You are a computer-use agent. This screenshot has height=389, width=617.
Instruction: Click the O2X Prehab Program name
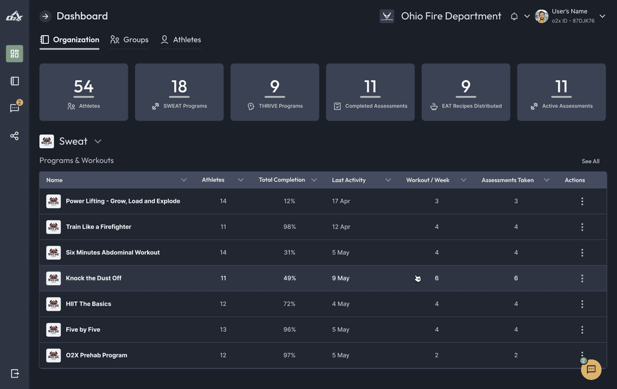click(96, 355)
